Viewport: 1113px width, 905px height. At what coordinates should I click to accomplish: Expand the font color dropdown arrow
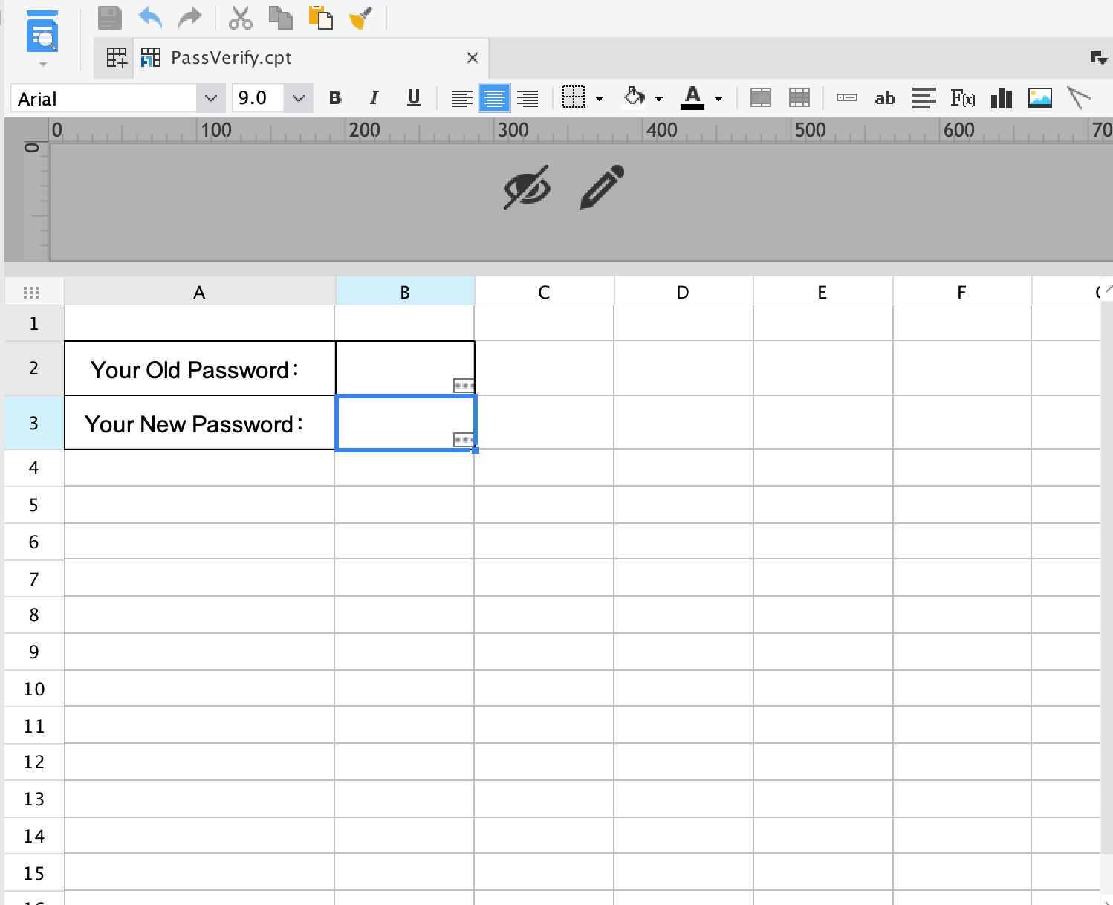[718, 98]
